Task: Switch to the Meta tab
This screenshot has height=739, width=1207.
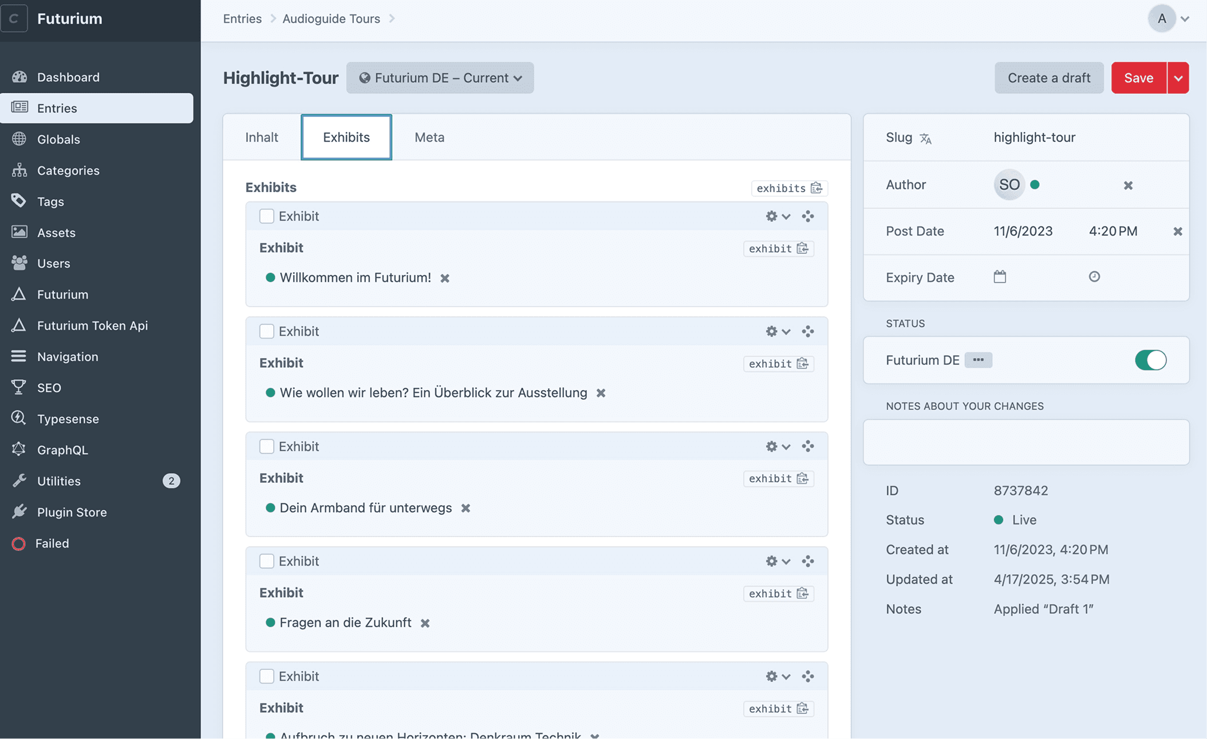Action: click(429, 137)
